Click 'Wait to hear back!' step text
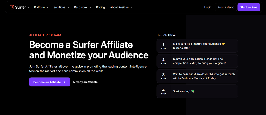 (204, 76)
